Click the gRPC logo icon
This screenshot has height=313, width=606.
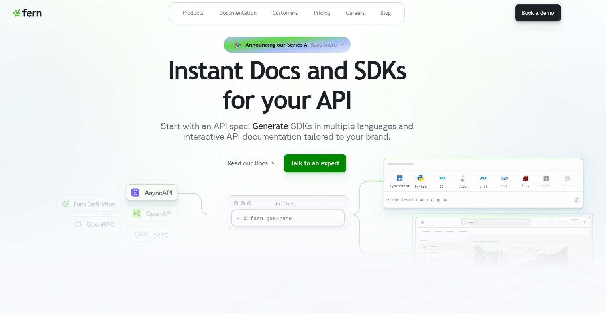[x=141, y=234]
